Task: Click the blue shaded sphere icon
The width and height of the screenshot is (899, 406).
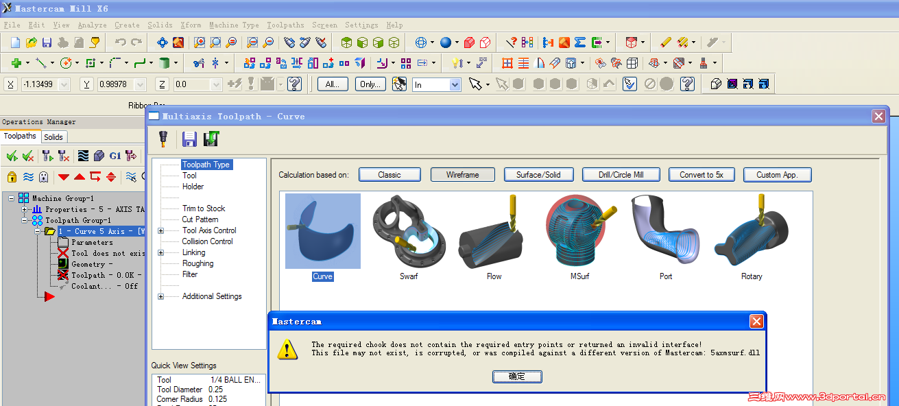Action: [x=446, y=43]
